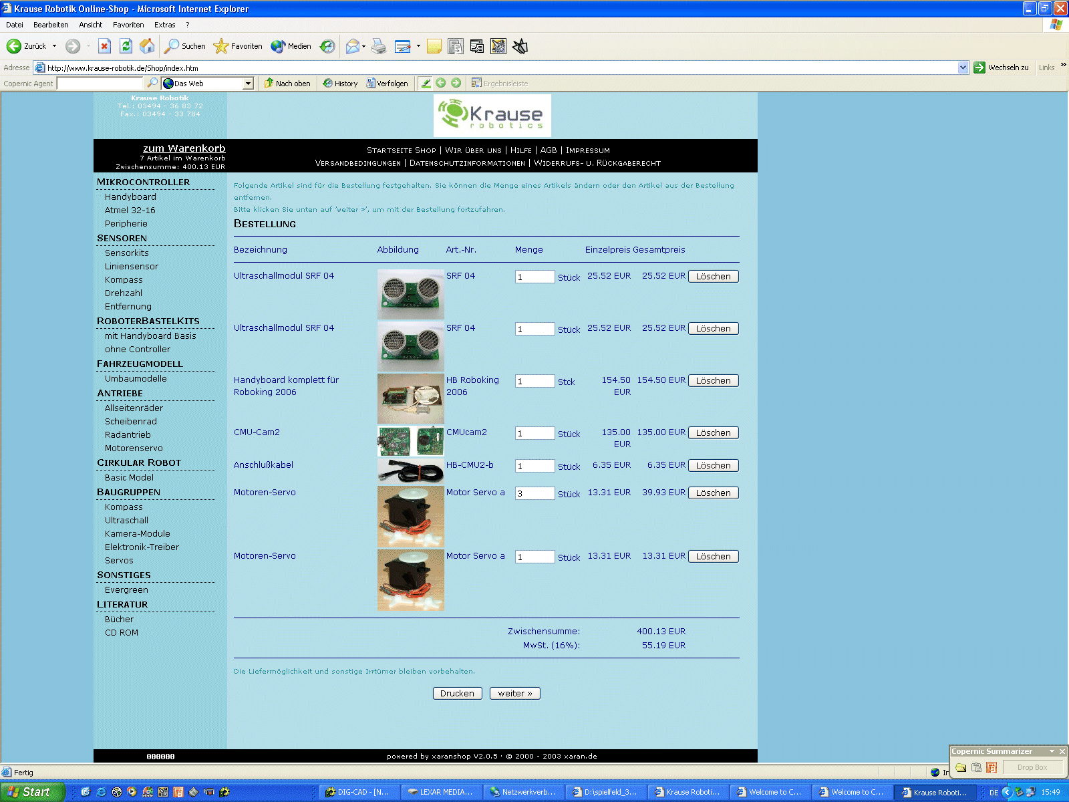The image size is (1069, 802).
Task: Go to the Home page icon
Action: click(x=147, y=46)
